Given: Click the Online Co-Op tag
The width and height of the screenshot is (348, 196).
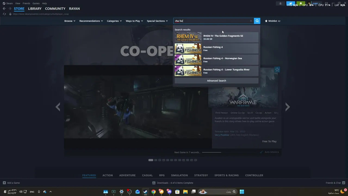Looking at the screenshot, I should [x=238, y=113].
